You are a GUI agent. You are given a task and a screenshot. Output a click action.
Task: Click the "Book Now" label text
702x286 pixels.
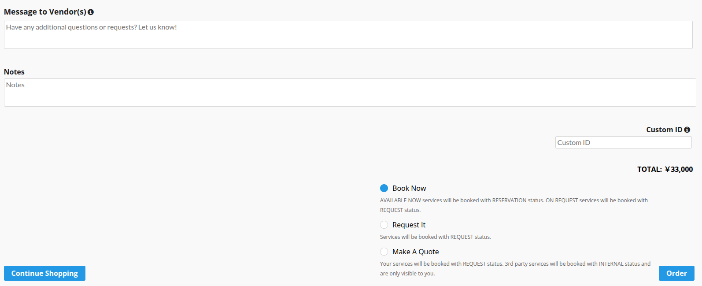point(409,188)
